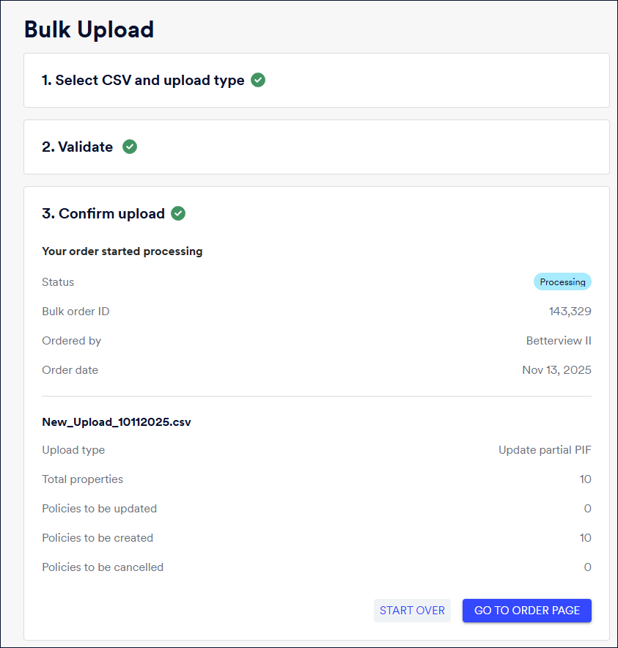
Task: Click the Ordered by value Betterview II
Action: coord(558,341)
